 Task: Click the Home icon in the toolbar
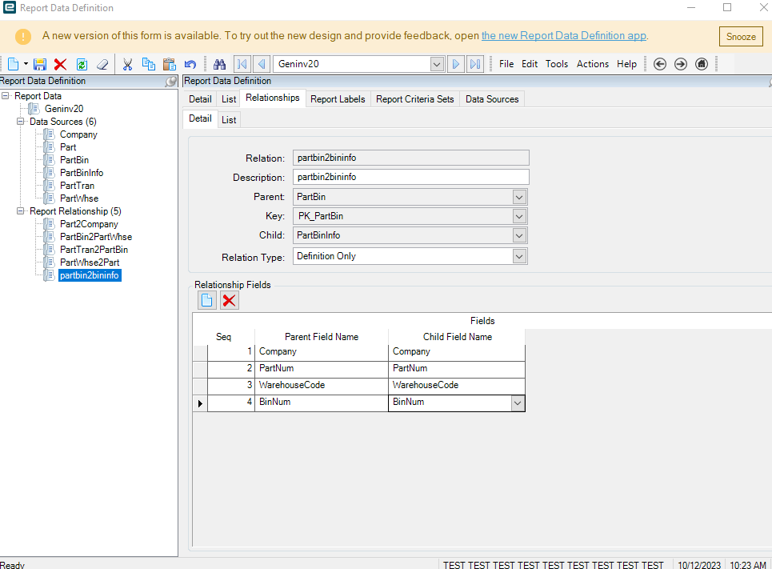click(x=702, y=64)
